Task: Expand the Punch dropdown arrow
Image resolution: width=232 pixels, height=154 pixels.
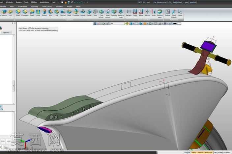Action: pos(83,17)
